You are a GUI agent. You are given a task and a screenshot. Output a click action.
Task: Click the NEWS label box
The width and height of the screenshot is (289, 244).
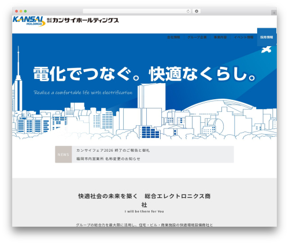click(64, 155)
